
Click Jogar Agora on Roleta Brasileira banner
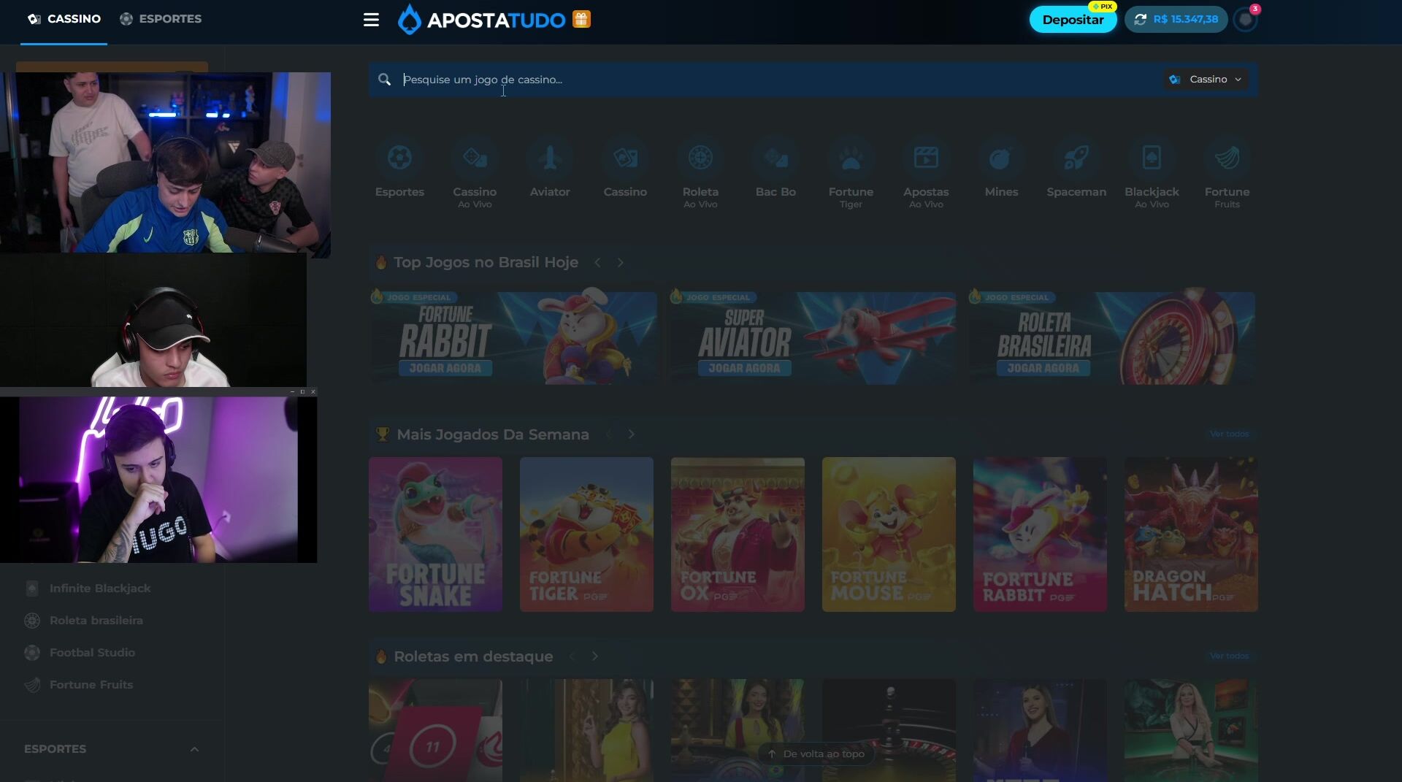pyautogui.click(x=1043, y=368)
